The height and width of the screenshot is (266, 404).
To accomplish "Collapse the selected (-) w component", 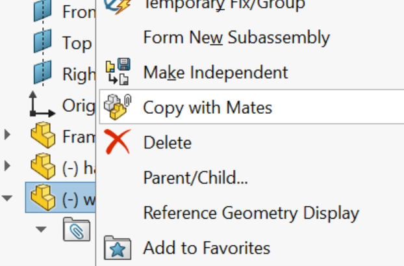I will [7, 198].
